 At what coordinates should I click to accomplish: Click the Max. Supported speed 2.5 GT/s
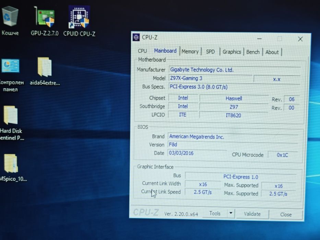(278, 194)
